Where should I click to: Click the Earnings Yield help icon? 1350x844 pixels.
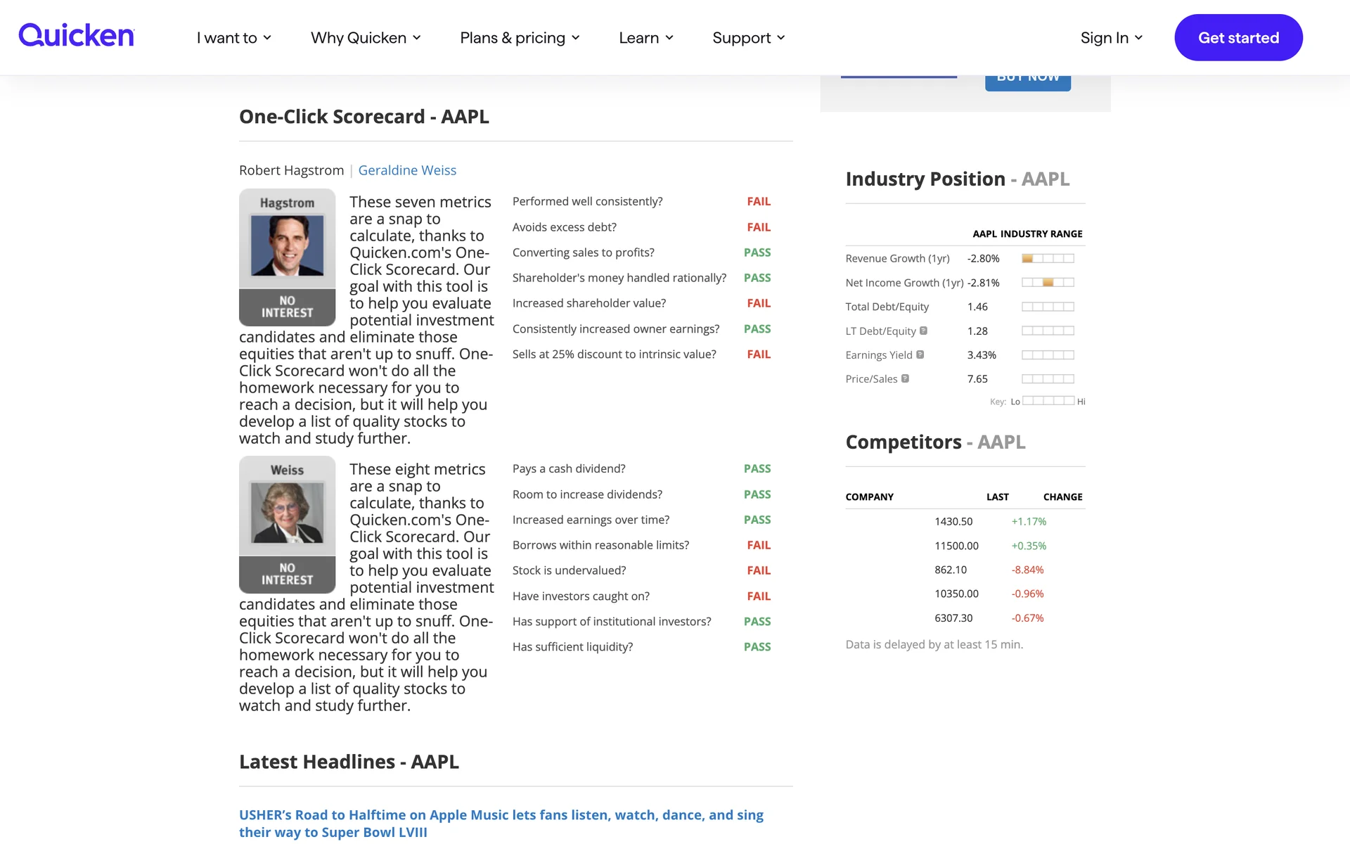(x=920, y=354)
